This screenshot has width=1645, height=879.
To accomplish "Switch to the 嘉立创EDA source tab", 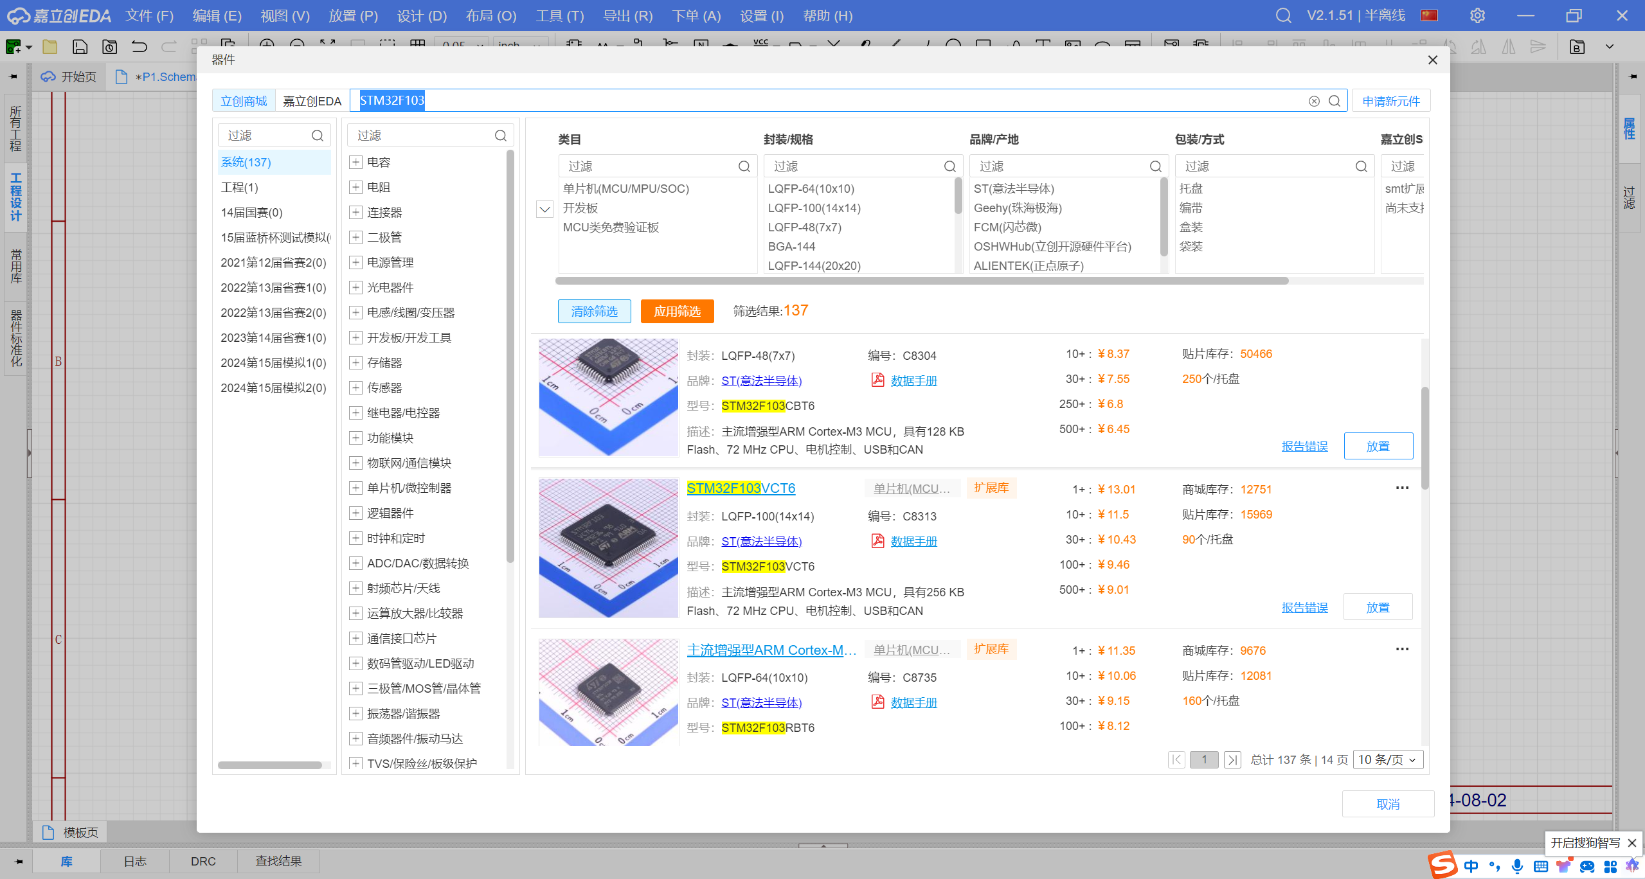I will click(312, 101).
